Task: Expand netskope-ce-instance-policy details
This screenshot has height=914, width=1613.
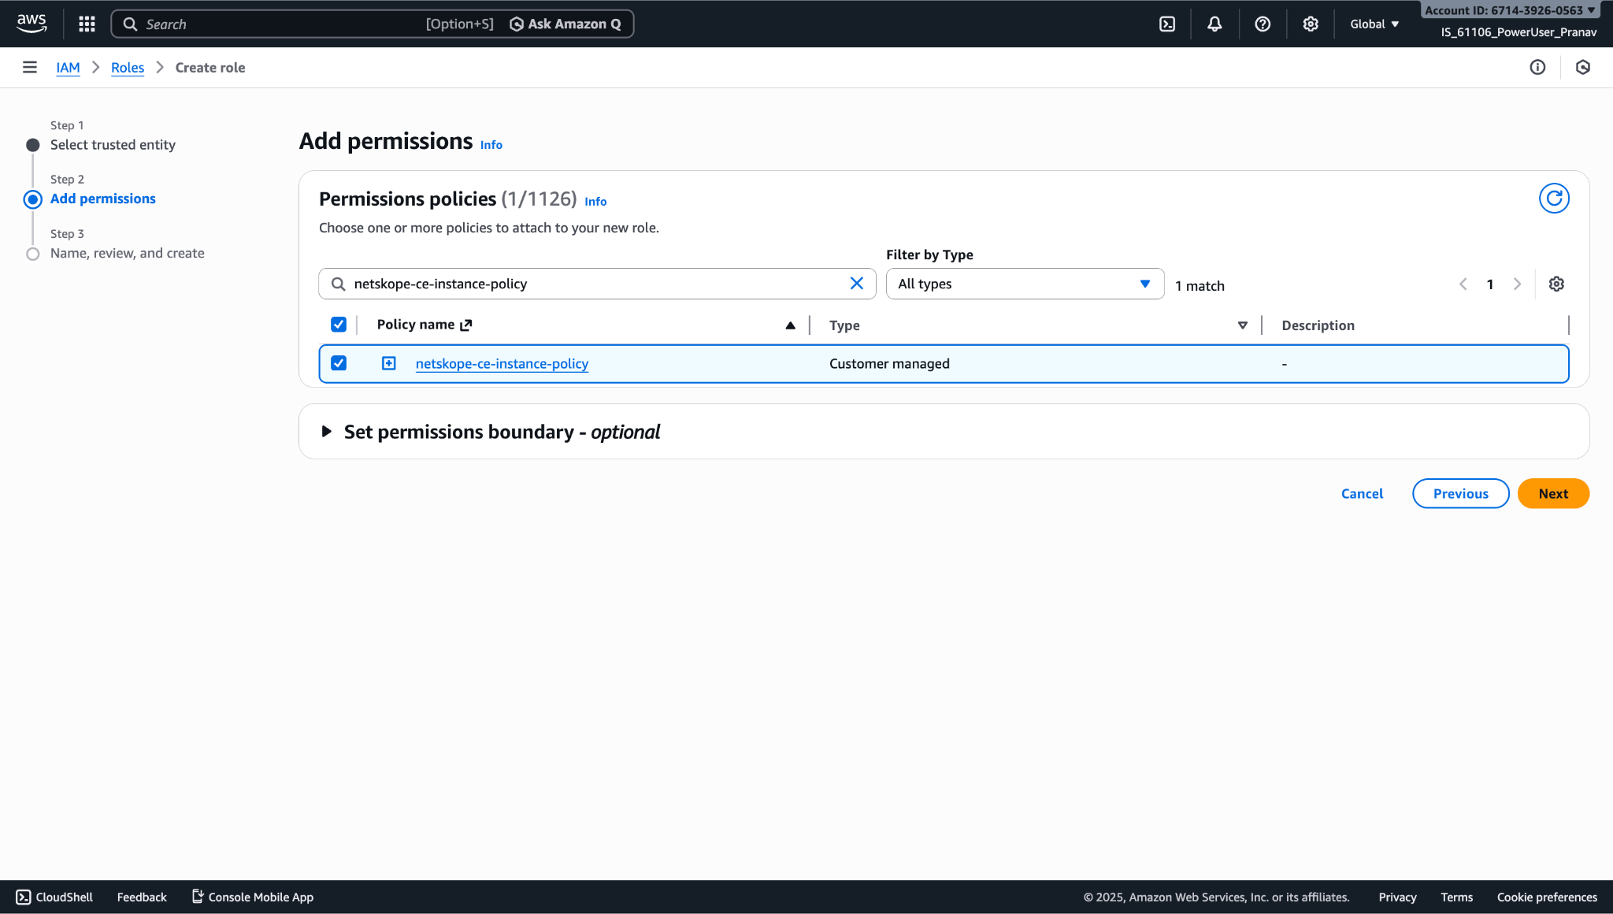Action: [389, 363]
